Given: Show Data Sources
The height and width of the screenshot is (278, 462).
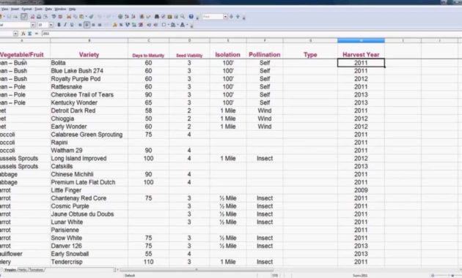Looking at the screenshot, I should (176, 17).
